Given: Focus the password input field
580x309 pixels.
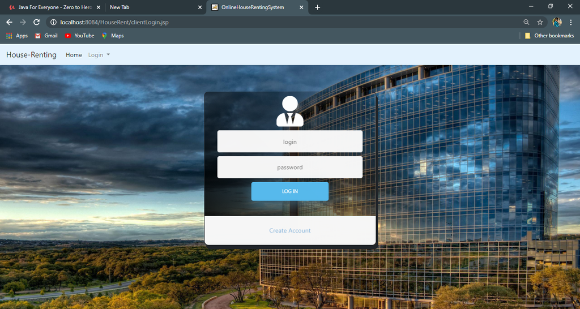Looking at the screenshot, I should (289, 167).
